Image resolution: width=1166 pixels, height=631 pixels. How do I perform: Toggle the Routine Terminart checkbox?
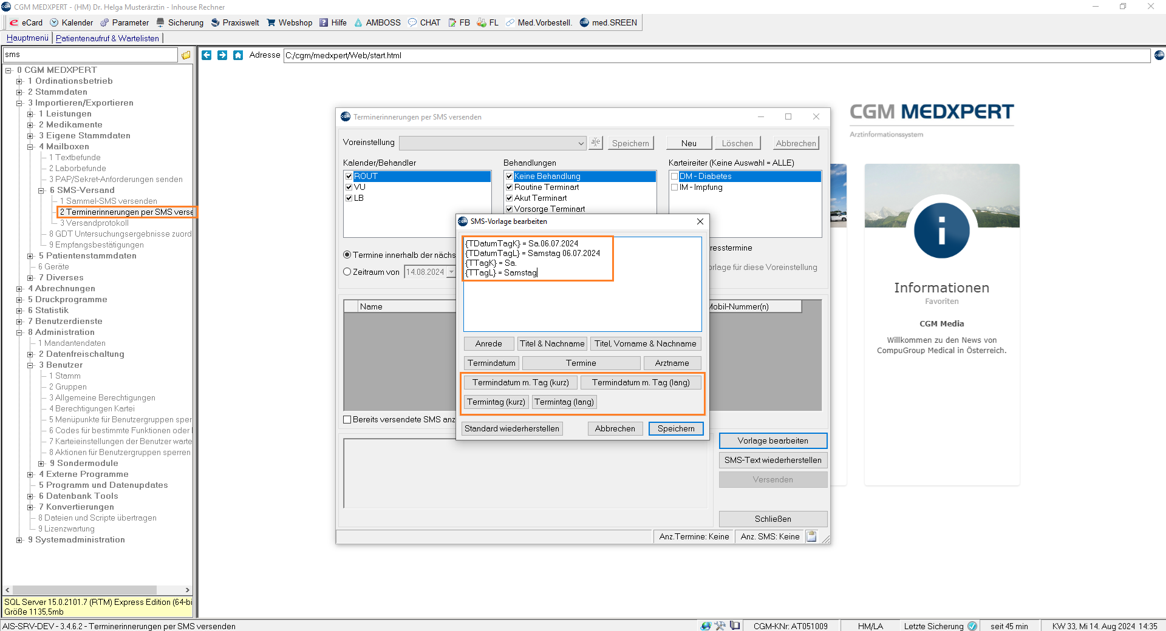[510, 187]
